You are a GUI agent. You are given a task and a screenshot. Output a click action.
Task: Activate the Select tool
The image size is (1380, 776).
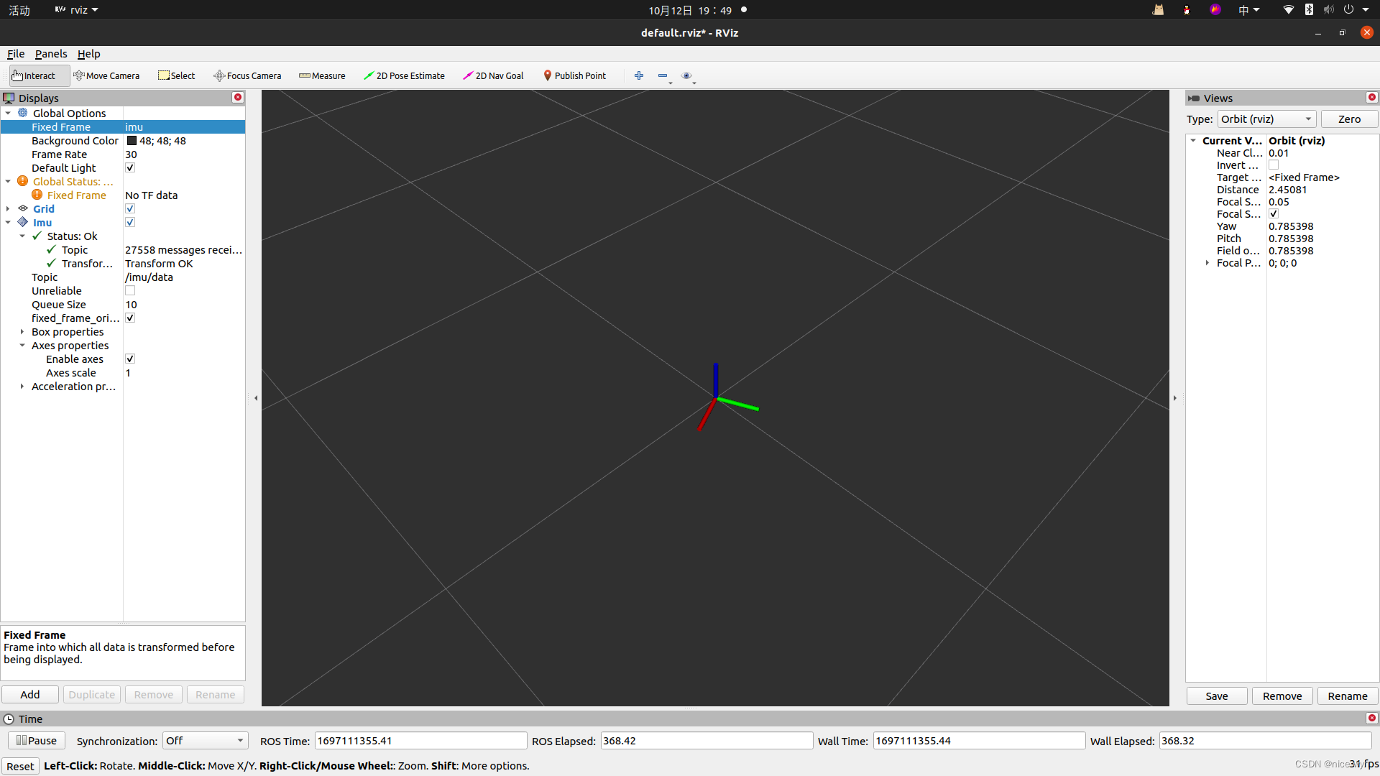tap(177, 75)
